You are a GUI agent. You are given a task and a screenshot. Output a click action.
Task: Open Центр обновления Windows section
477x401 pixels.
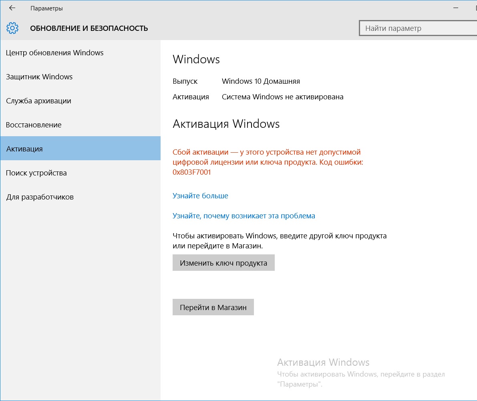click(x=81, y=52)
